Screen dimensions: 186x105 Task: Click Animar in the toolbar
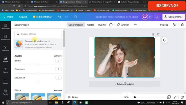(123, 25)
